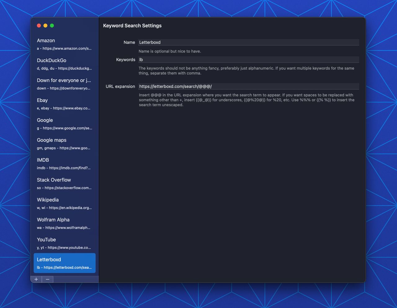
Task: Focus the Keywords input field
Action: 248,60
